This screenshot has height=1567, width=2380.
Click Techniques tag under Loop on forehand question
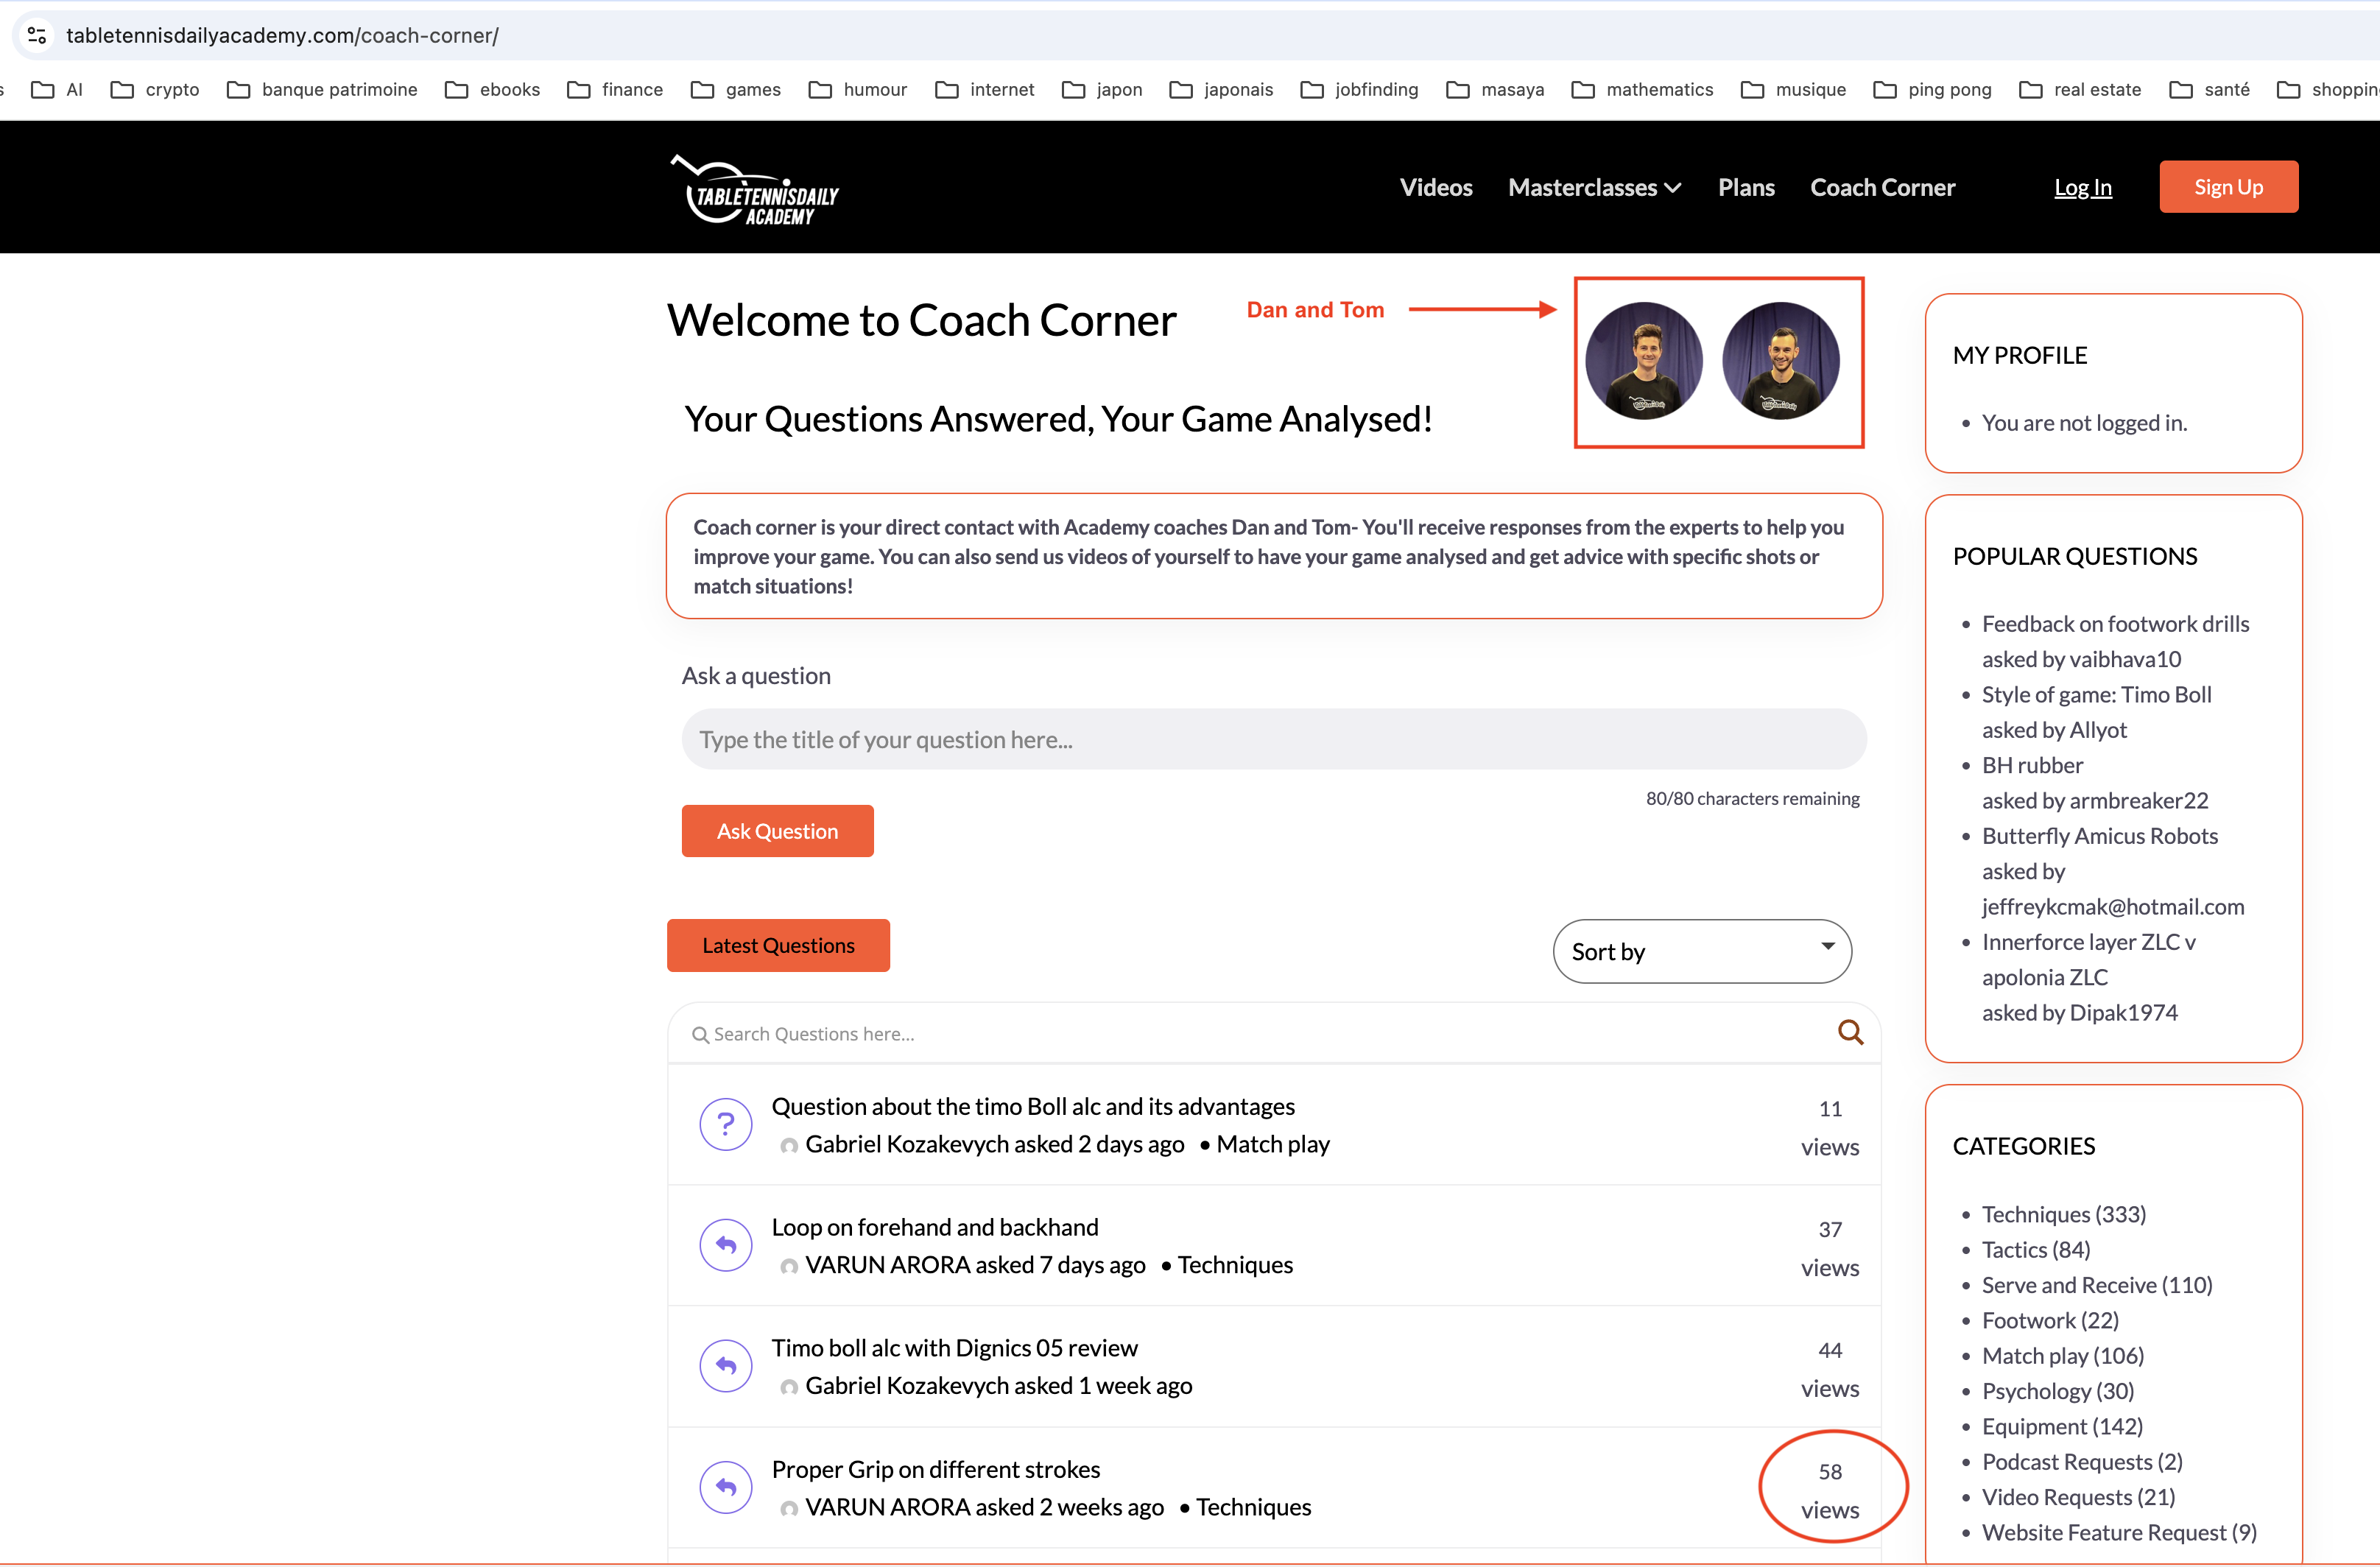pos(1235,1265)
